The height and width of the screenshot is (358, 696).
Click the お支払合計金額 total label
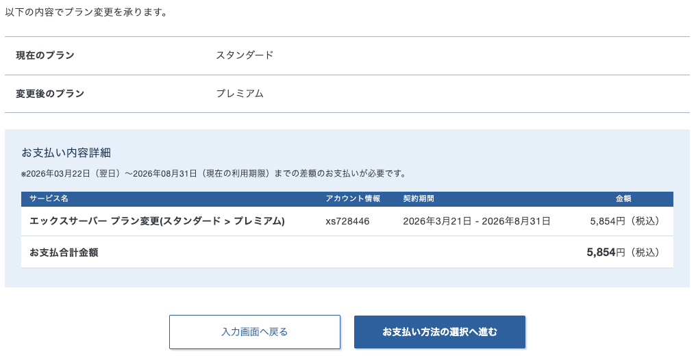point(64,253)
